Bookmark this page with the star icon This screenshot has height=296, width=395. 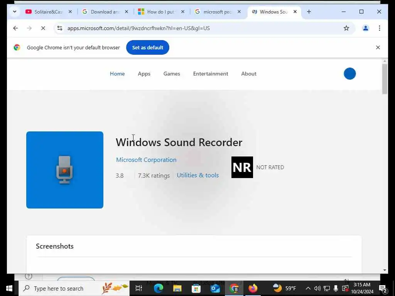click(346, 28)
